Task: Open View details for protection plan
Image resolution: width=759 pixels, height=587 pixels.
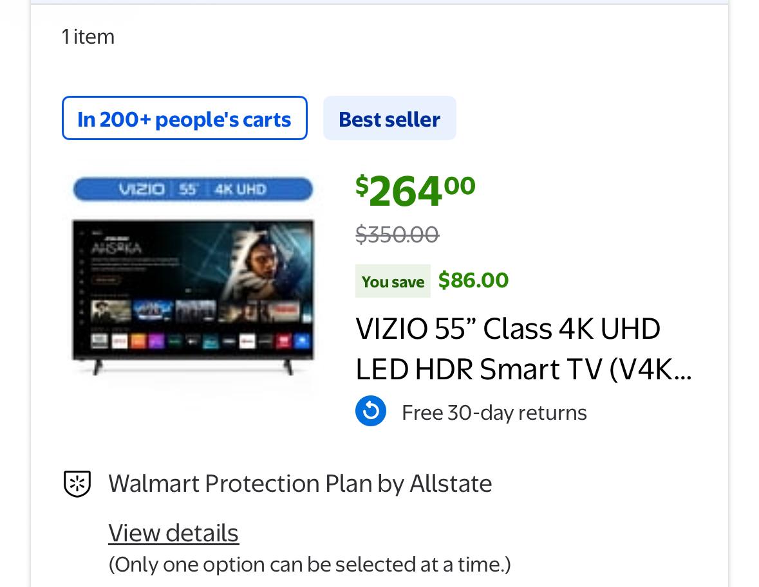Action: tap(173, 532)
